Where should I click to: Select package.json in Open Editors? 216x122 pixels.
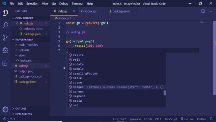click(x=30, y=34)
